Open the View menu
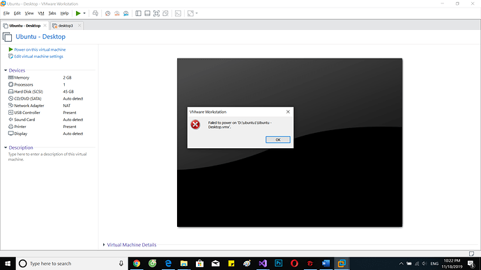 (x=29, y=13)
